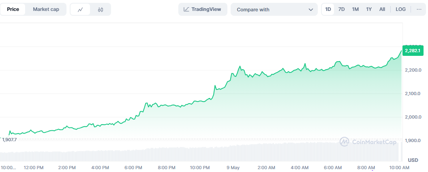Select the Market cap tab

(x=46, y=9)
